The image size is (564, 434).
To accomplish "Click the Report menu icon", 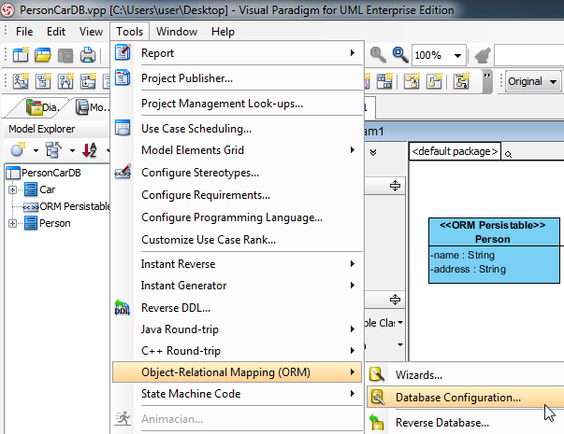I will tap(123, 52).
